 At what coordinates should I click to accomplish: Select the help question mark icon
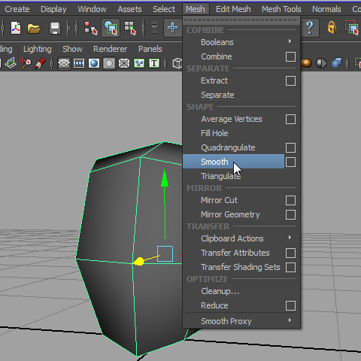coord(310,27)
